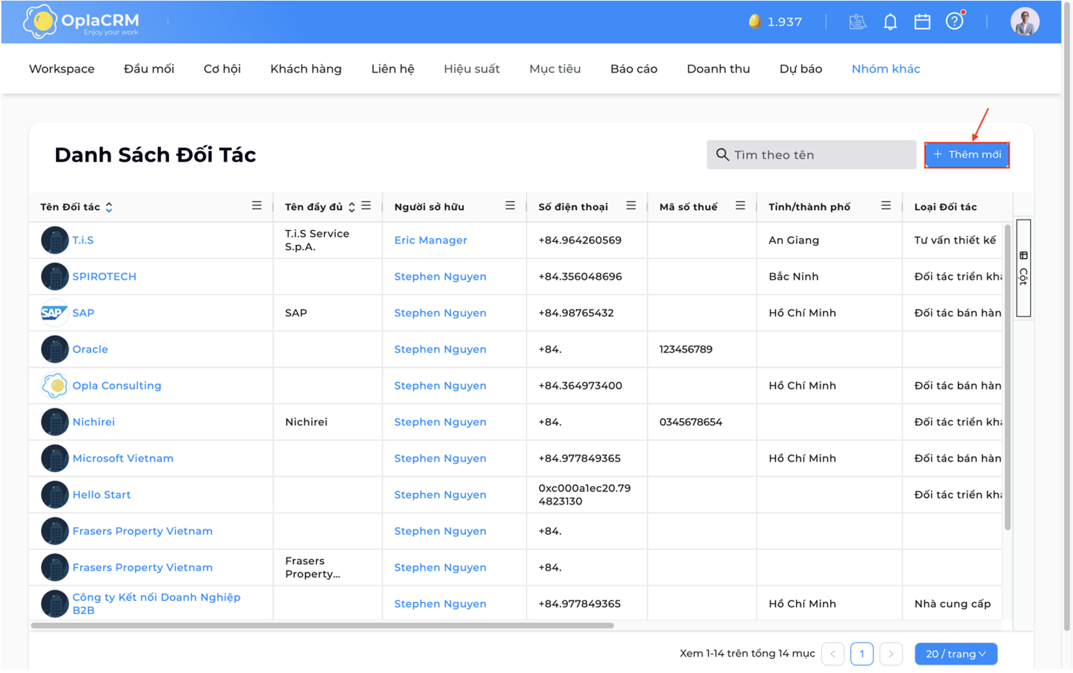The height and width of the screenshot is (673, 1073).
Task: Open the calendar icon in header
Action: 922,22
